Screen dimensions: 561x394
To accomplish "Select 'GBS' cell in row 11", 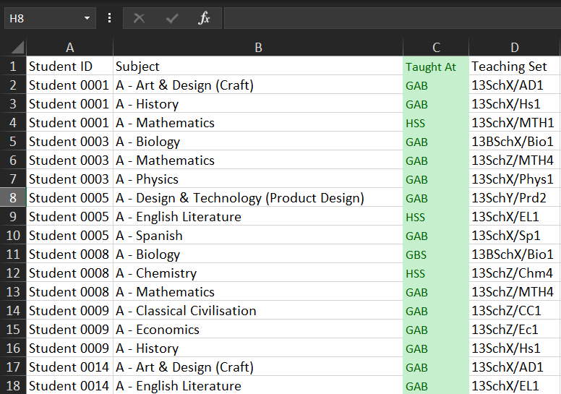I will pyautogui.click(x=436, y=254).
